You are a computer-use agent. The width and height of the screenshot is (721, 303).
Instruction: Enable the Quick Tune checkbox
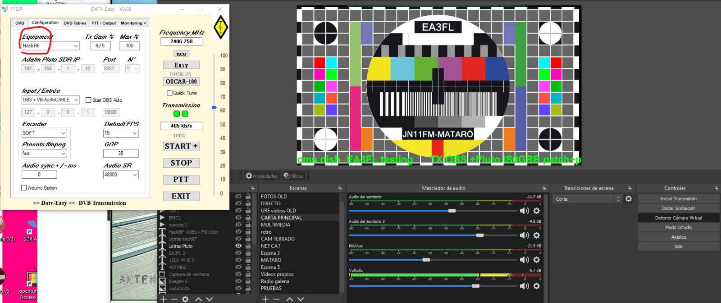pos(170,93)
